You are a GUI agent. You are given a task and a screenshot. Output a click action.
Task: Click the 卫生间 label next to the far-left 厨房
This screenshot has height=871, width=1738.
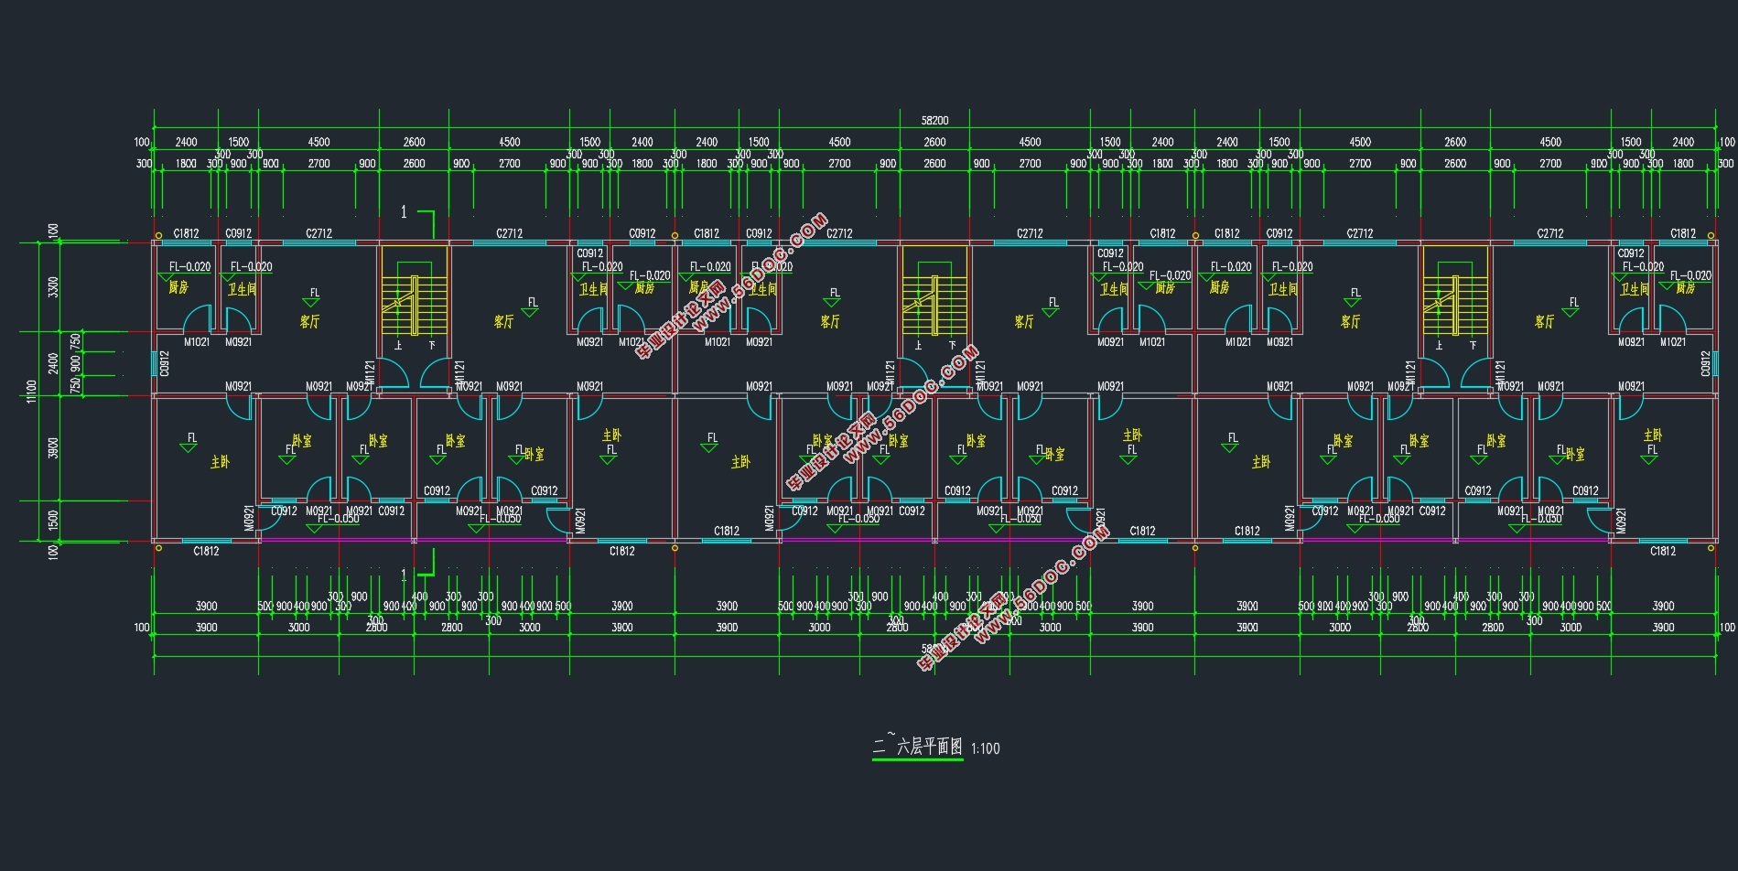pos(242,289)
